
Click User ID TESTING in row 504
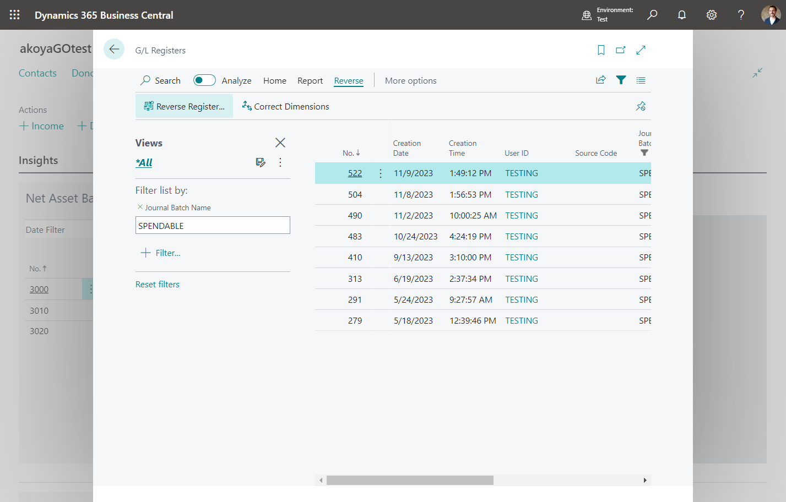[x=522, y=194]
